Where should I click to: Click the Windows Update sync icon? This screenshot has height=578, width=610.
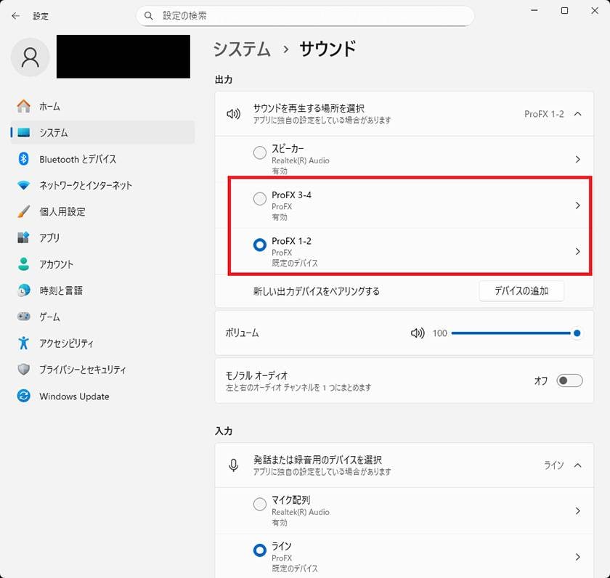pyautogui.click(x=24, y=396)
